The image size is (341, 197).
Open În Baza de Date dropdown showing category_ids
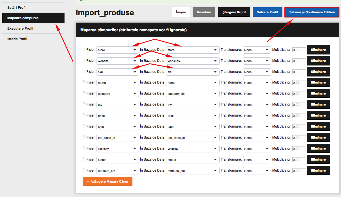pyautogui.click(x=193, y=94)
